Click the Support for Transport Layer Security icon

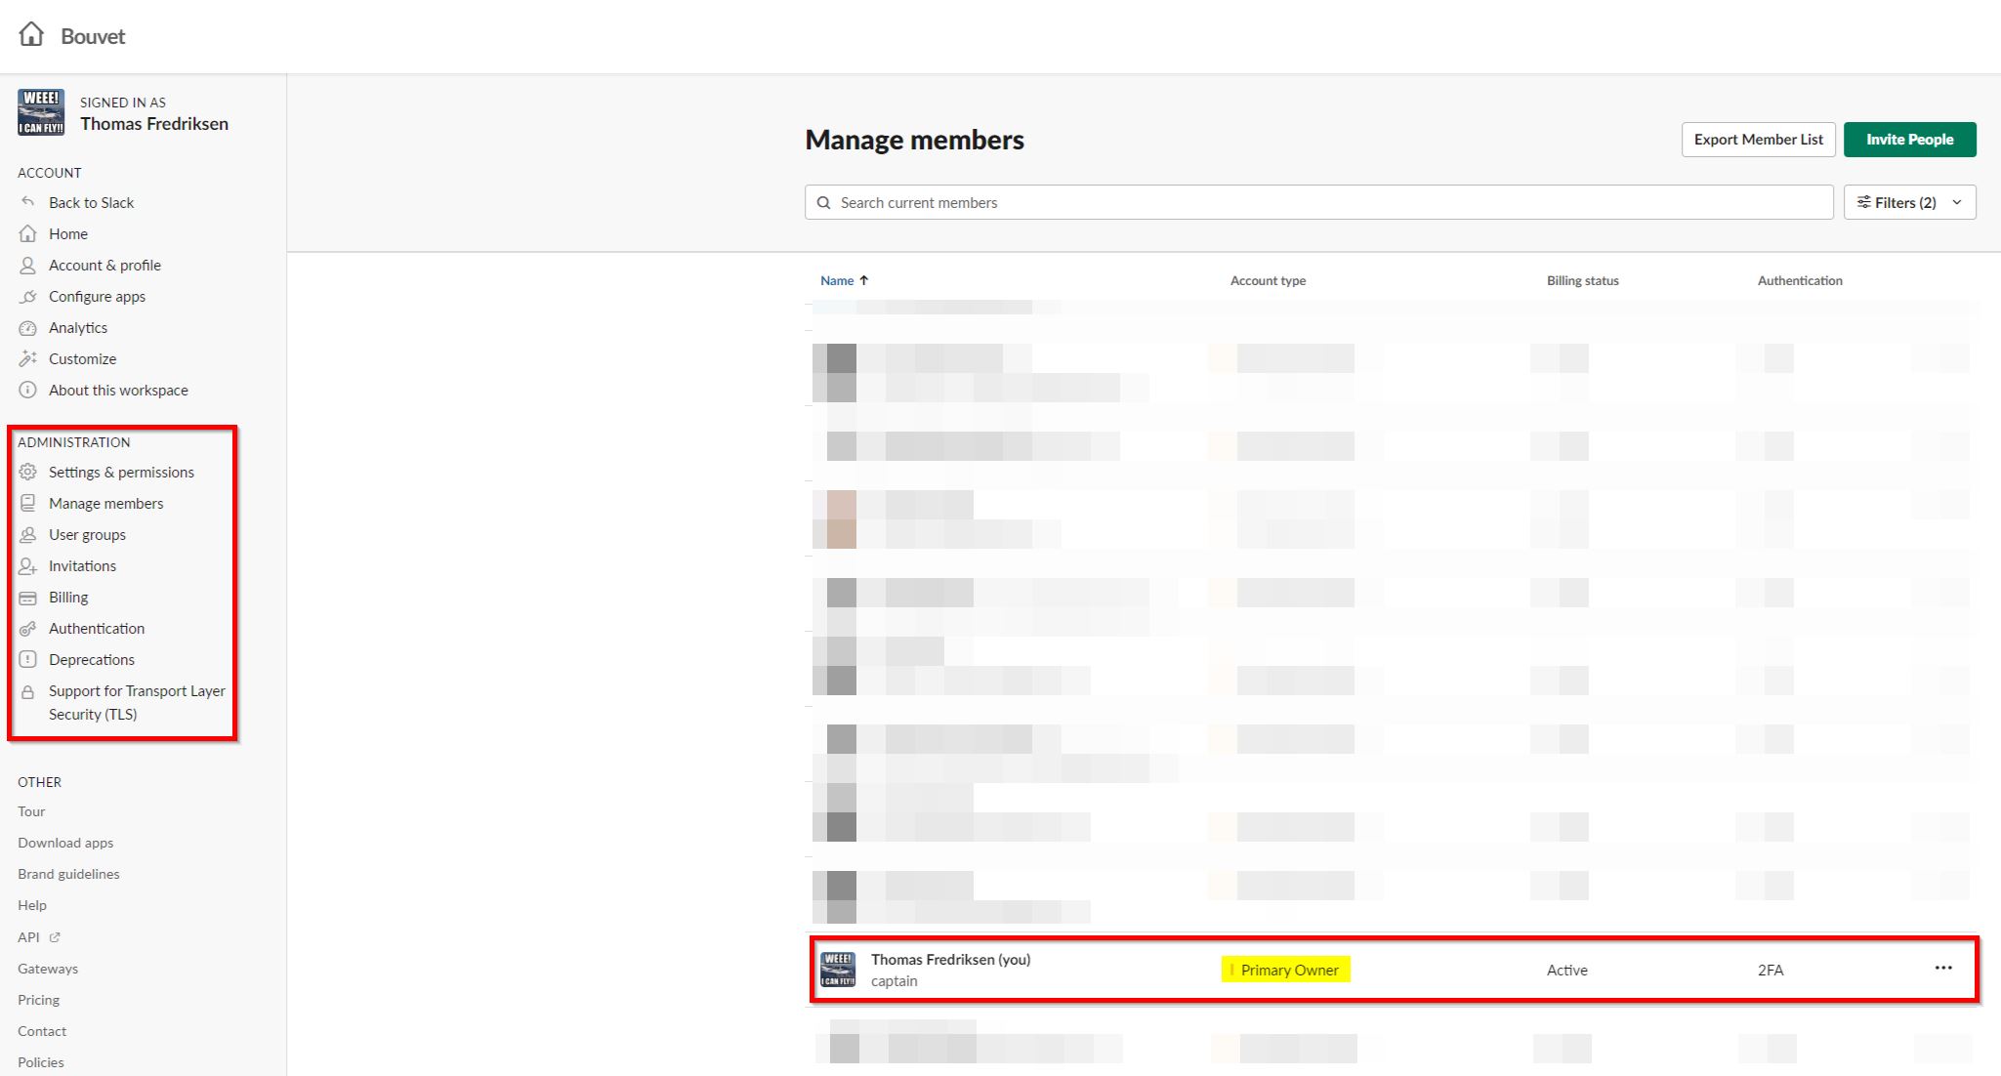[x=27, y=690]
